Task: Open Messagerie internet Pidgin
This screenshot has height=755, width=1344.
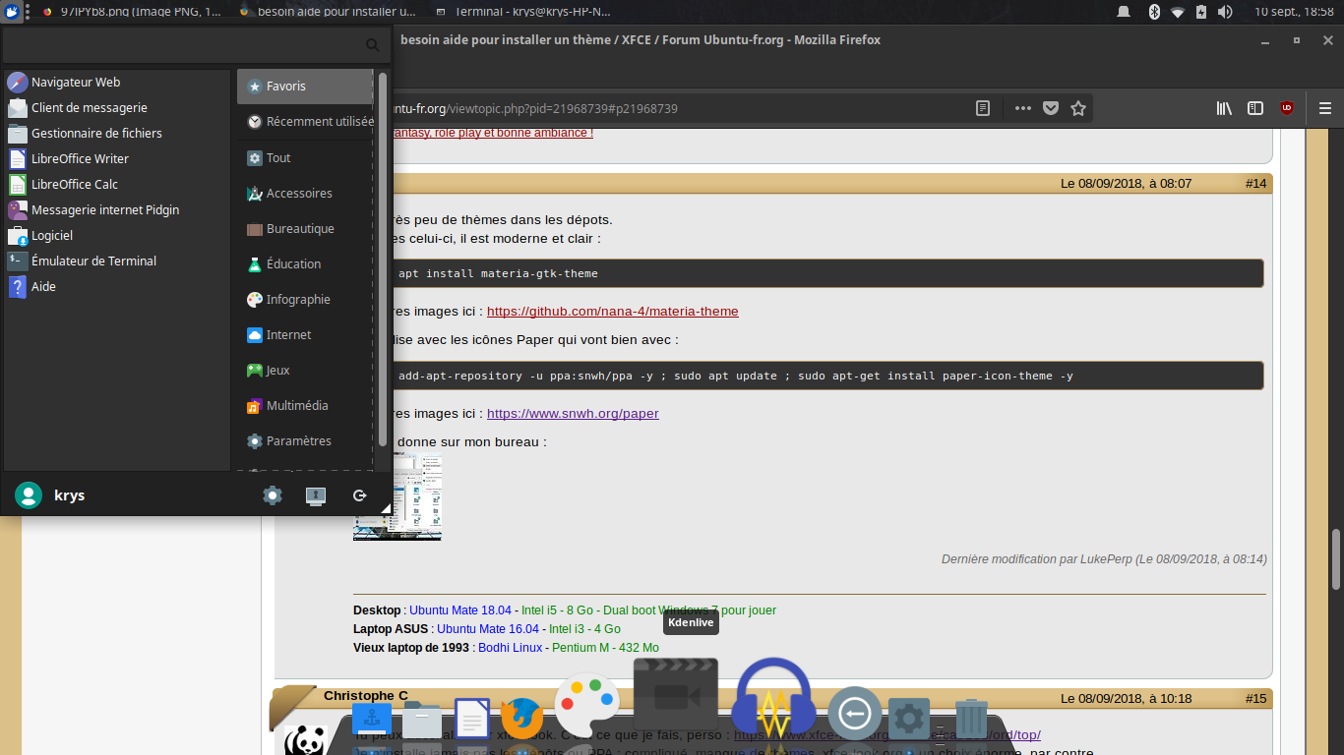Action: tap(117, 210)
